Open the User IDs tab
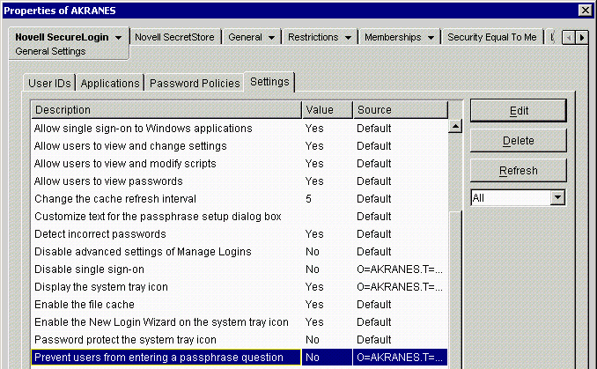The width and height of the screenshot is (597, 369). coord(49,83)
